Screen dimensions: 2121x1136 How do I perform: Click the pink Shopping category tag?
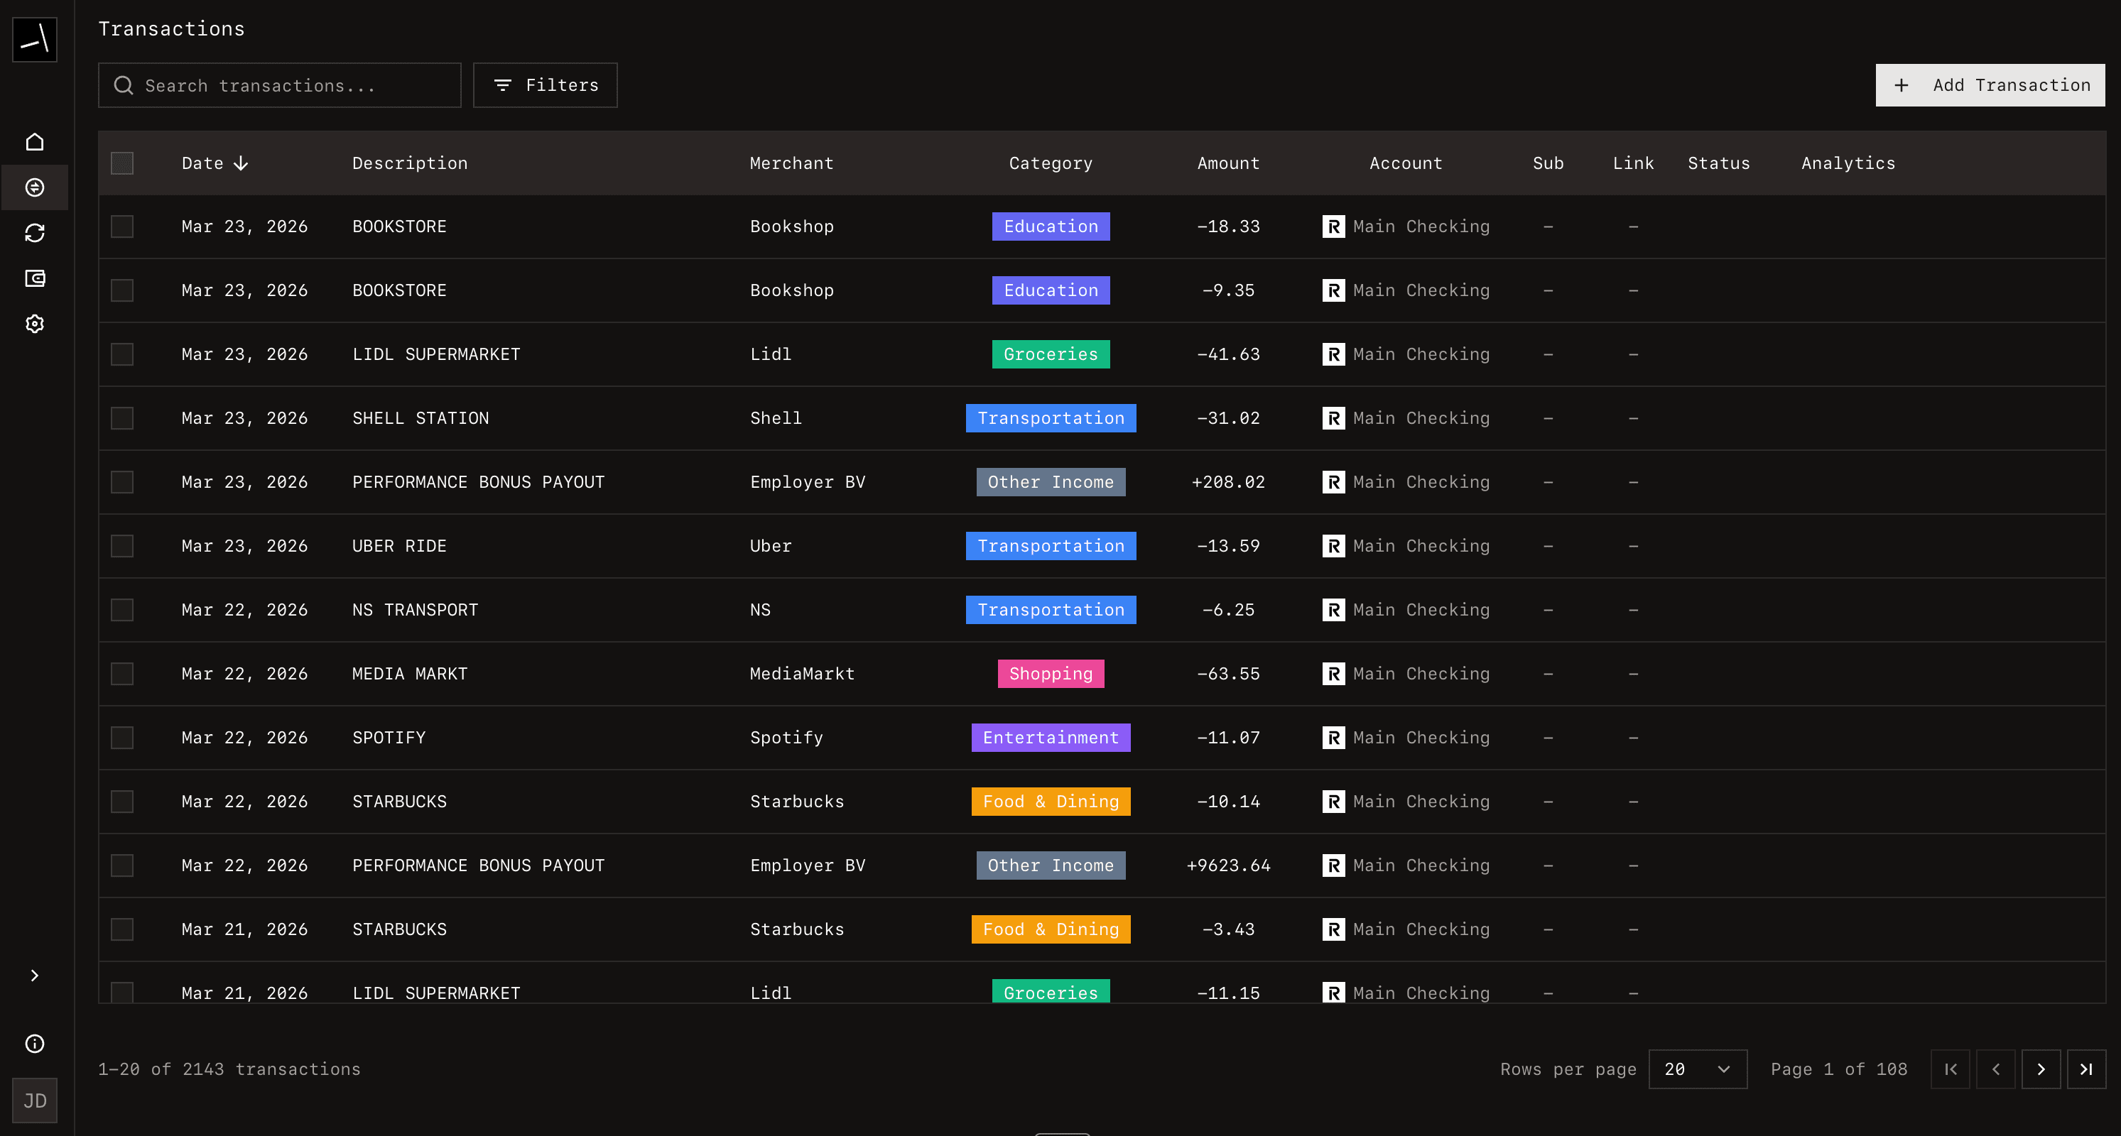pyautogui.click(x=1051, y=673)
